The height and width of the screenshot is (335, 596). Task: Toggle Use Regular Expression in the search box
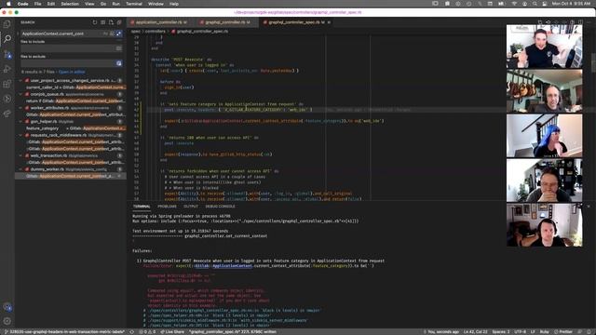point(119,33)
